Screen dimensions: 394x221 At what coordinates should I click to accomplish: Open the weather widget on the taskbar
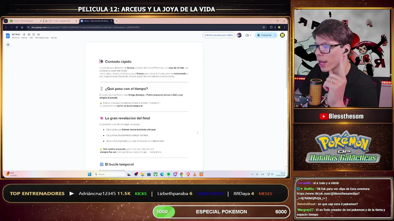point(11,174)
